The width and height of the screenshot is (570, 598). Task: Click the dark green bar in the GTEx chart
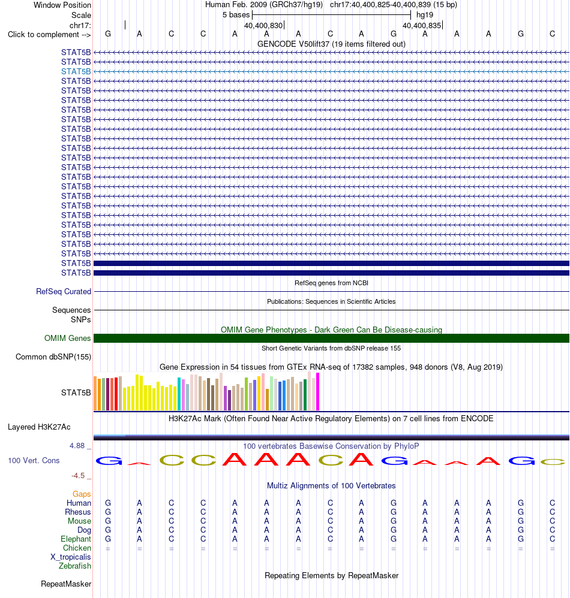pos(305,395)
